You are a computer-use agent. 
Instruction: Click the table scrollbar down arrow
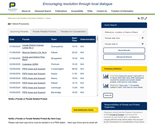[x=97, y=95]
